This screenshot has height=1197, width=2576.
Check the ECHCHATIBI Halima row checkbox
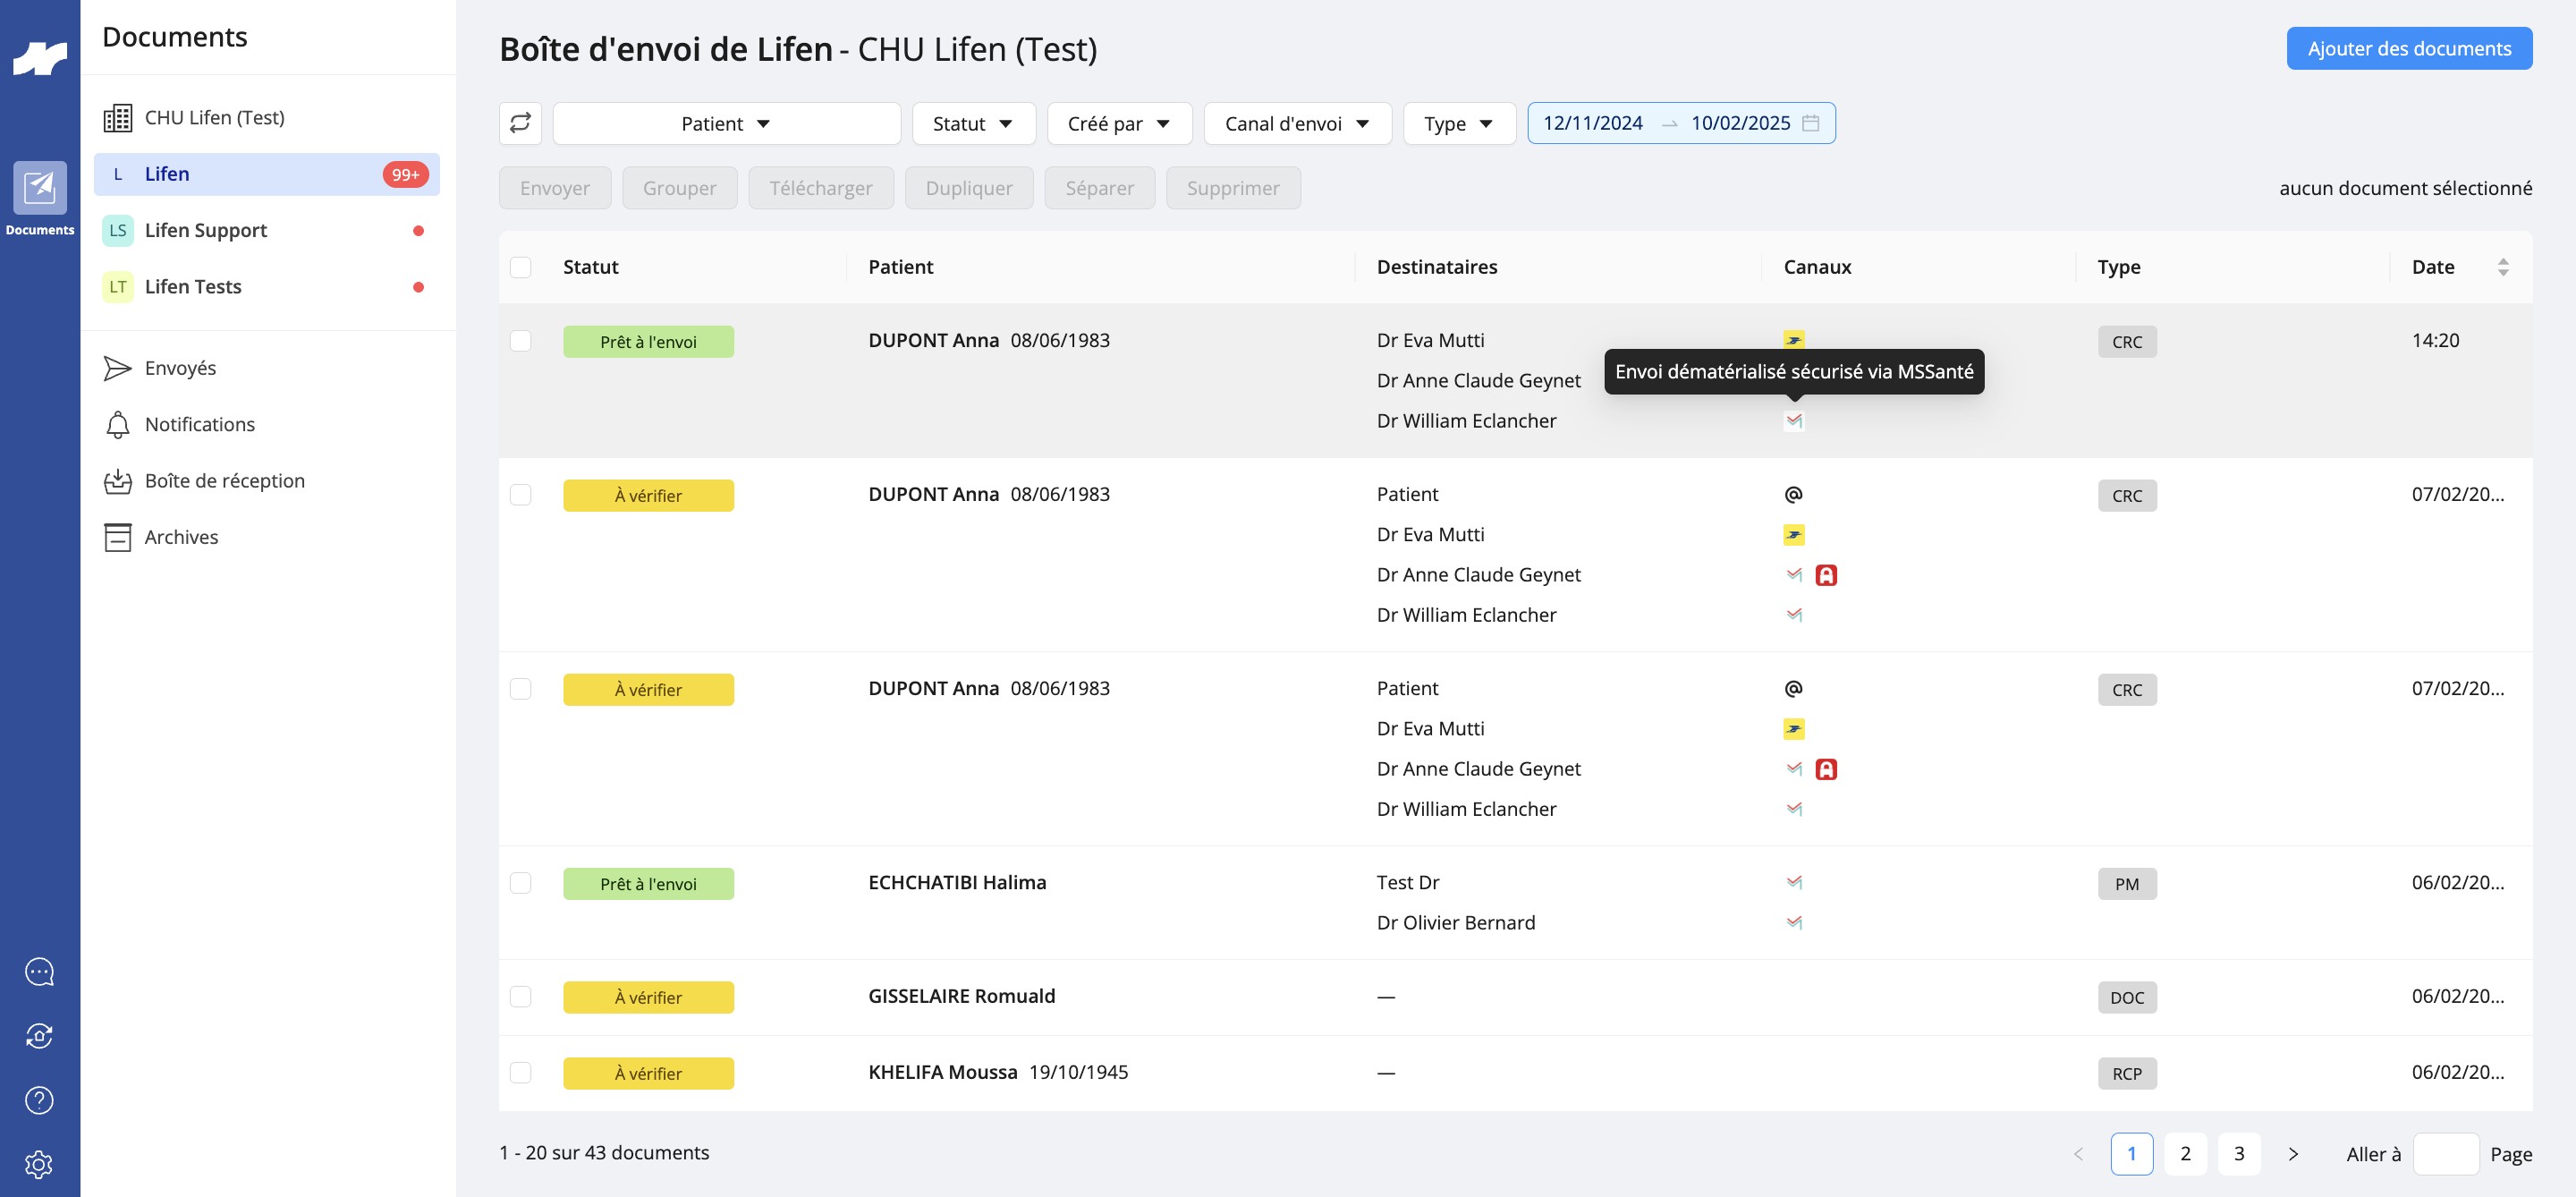[x=520, y=883]
